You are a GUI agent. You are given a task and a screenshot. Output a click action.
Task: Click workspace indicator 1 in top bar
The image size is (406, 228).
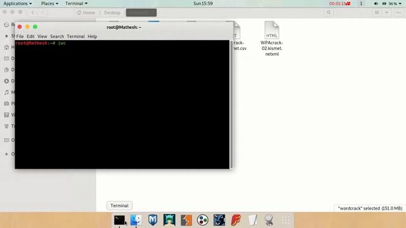pos(361,4)
